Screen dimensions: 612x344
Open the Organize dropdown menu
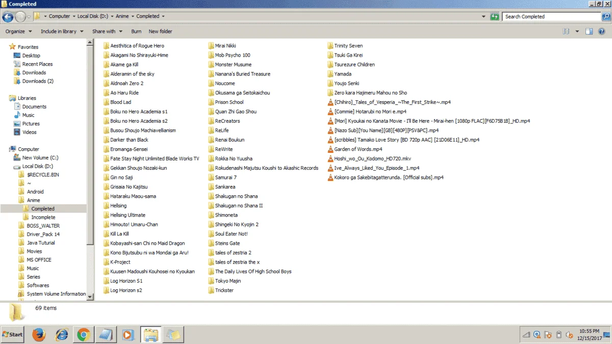click(18, 31)
